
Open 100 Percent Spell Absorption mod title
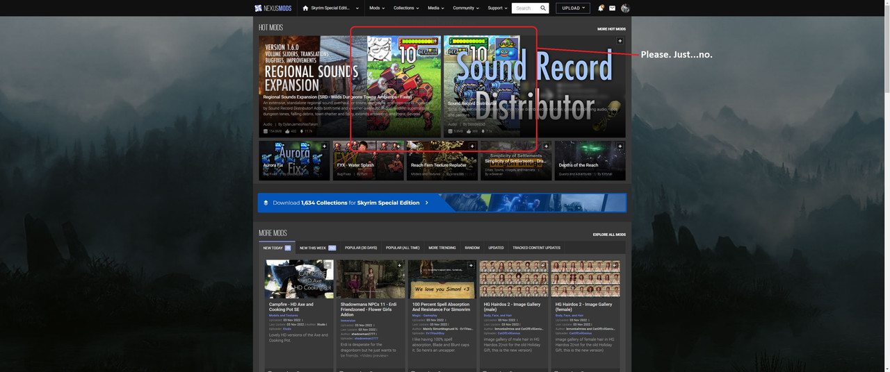point(441,307)
